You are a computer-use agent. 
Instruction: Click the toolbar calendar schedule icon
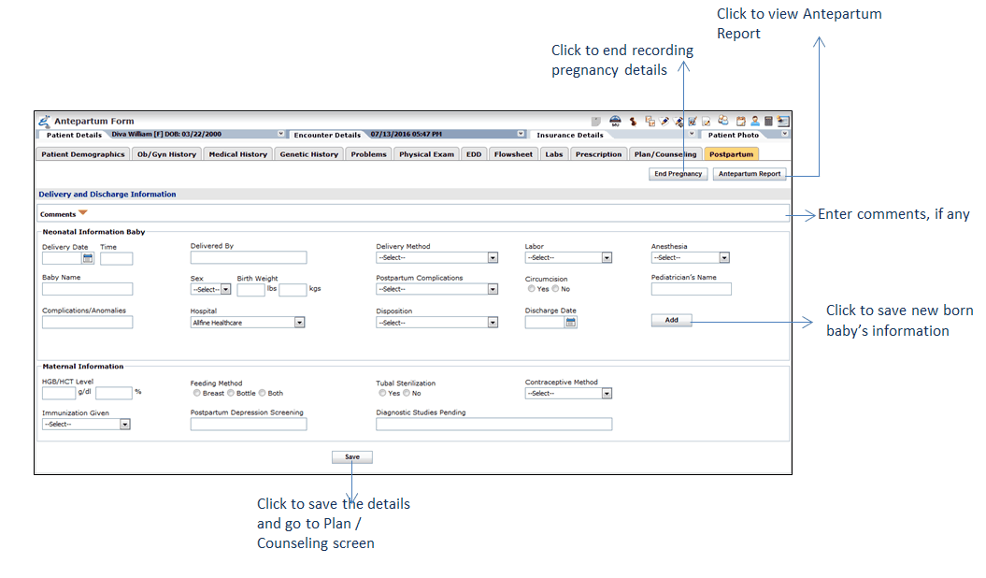pos(740,121)
